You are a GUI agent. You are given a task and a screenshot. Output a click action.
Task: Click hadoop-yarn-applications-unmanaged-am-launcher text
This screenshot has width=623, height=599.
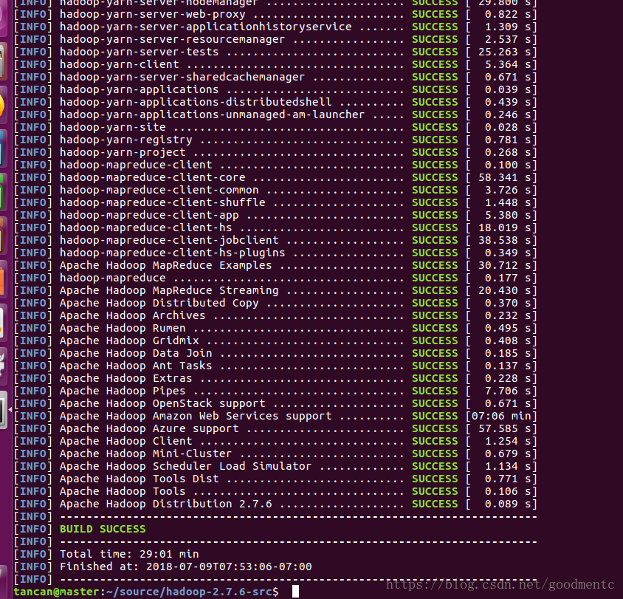pos(212,115)
